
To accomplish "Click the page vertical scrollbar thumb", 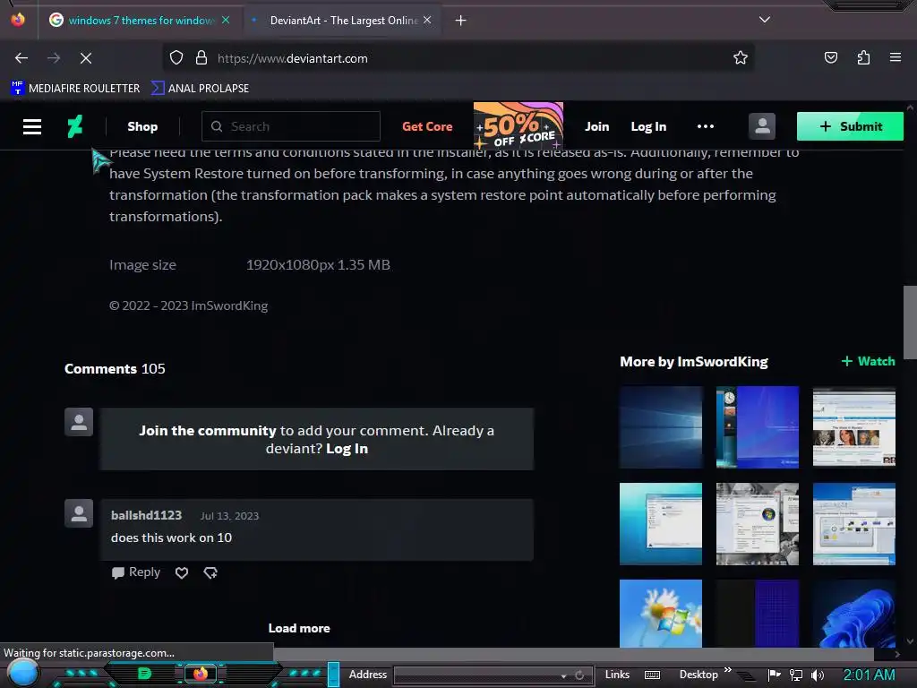I will [910, 322].
